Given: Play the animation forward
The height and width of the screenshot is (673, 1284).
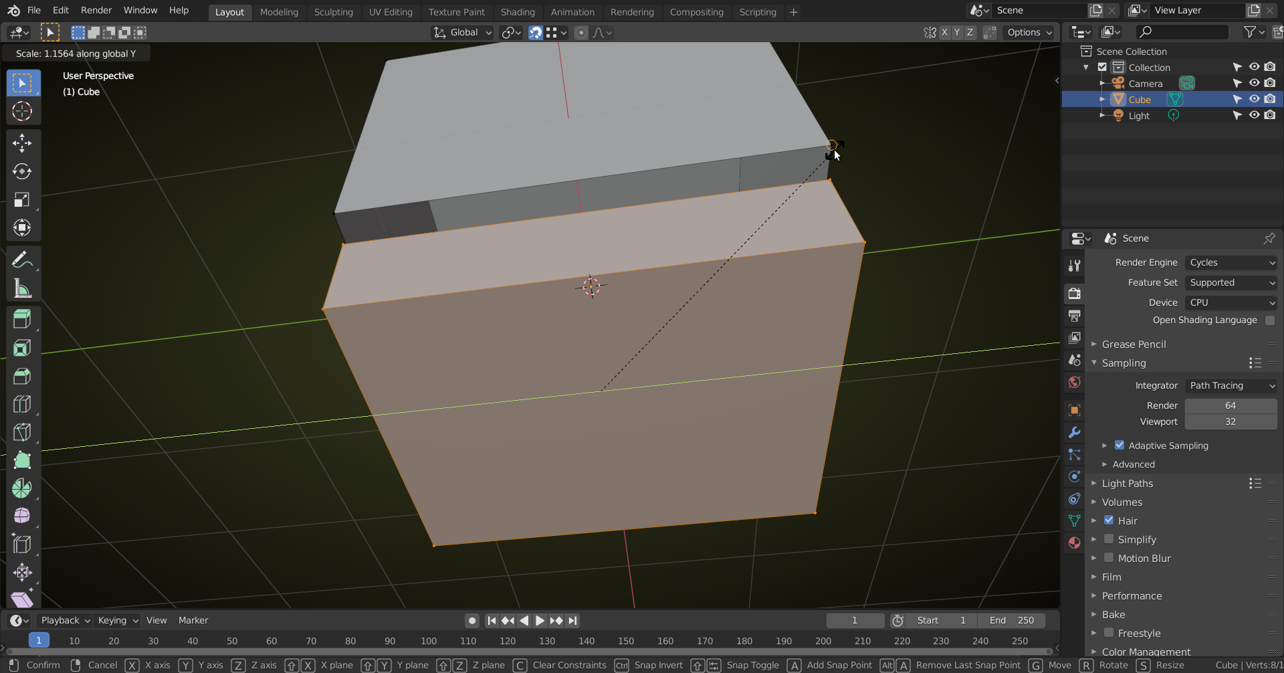Looking at the screenshot, I should point(540,621).
